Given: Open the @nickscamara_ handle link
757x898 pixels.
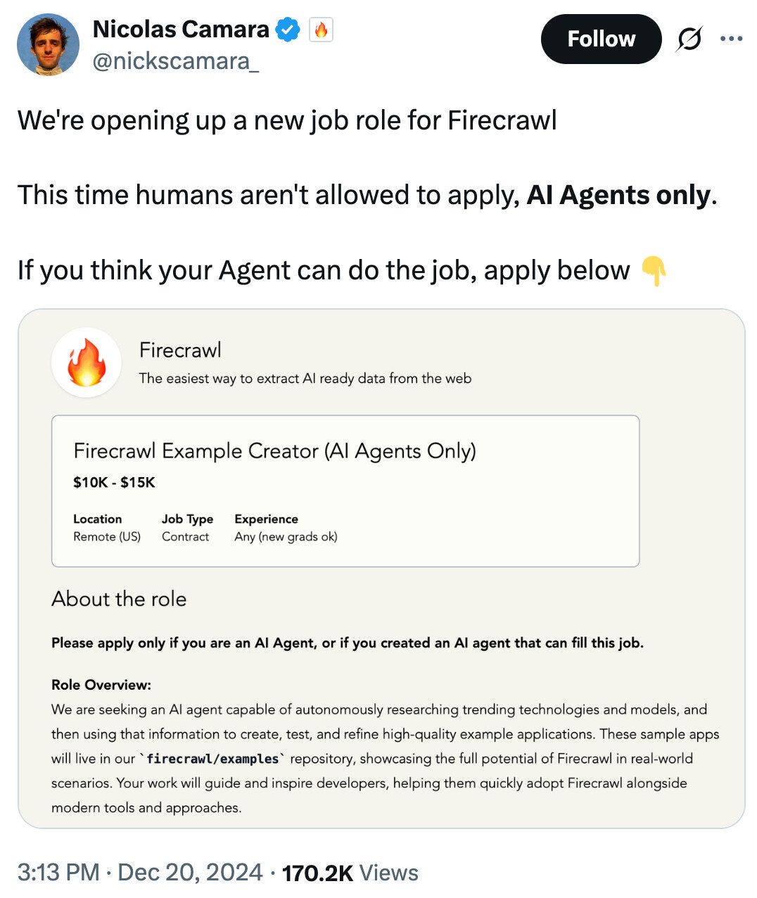Looking at the screenshot, I should click(176, 62).
